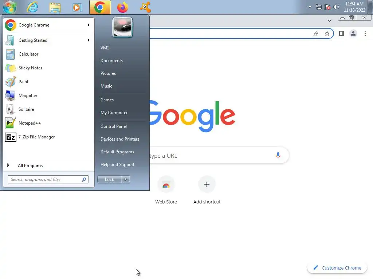The image size is (373, 279).
Task: Show hidden system tray icons
Action: (x=310, y=7)
